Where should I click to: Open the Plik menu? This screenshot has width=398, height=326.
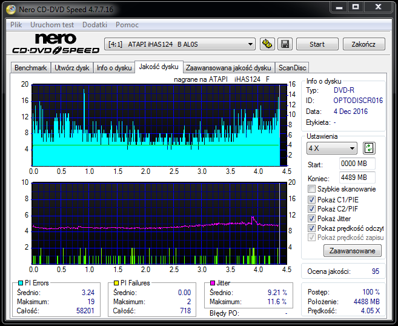click(16, 25)
